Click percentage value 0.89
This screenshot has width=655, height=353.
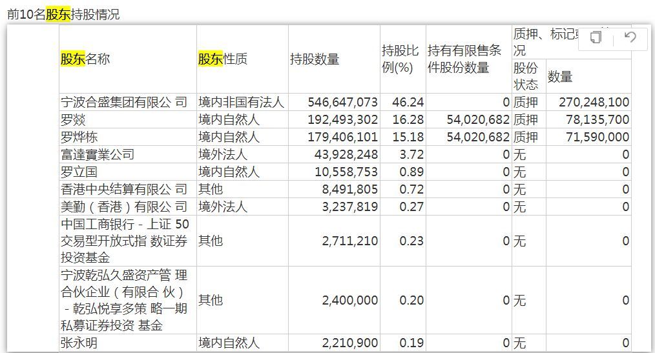point(411,172)
